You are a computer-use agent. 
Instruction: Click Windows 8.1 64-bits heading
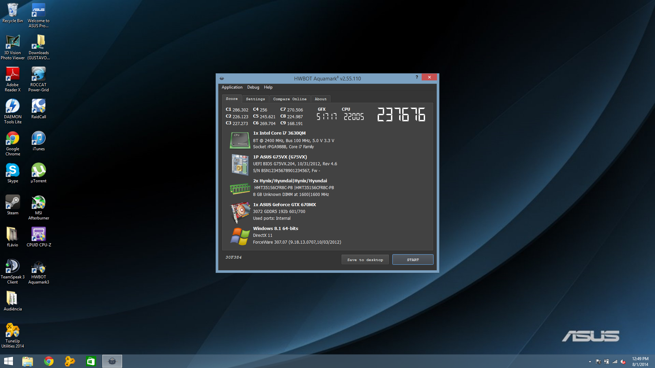tap(276, 229)
